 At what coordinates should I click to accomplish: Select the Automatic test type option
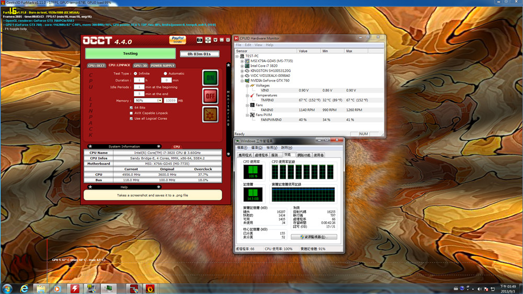coord(166,74)
